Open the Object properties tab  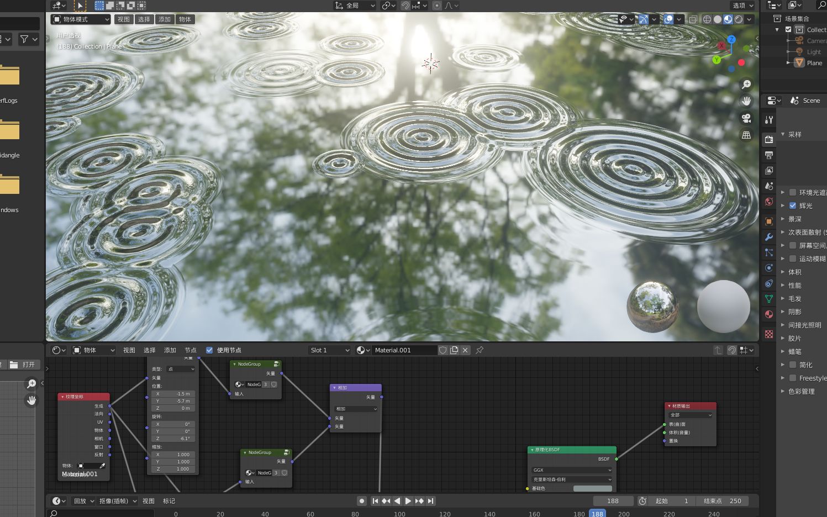(768, 221)
